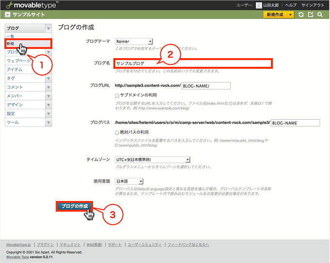Select 新規 in the ブログ menu
330x263 pixels.
28,44
